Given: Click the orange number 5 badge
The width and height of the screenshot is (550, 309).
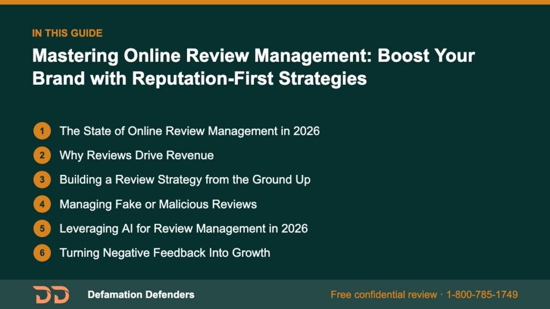Looking at the screenshot, I should [42, 229].
